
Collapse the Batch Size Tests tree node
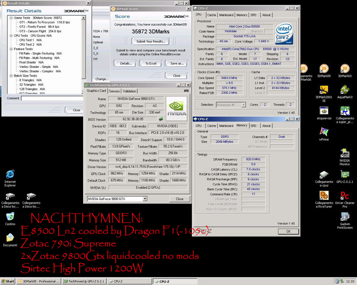point(11,76)
